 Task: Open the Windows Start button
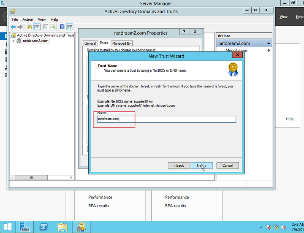click(x=7, y=227)
